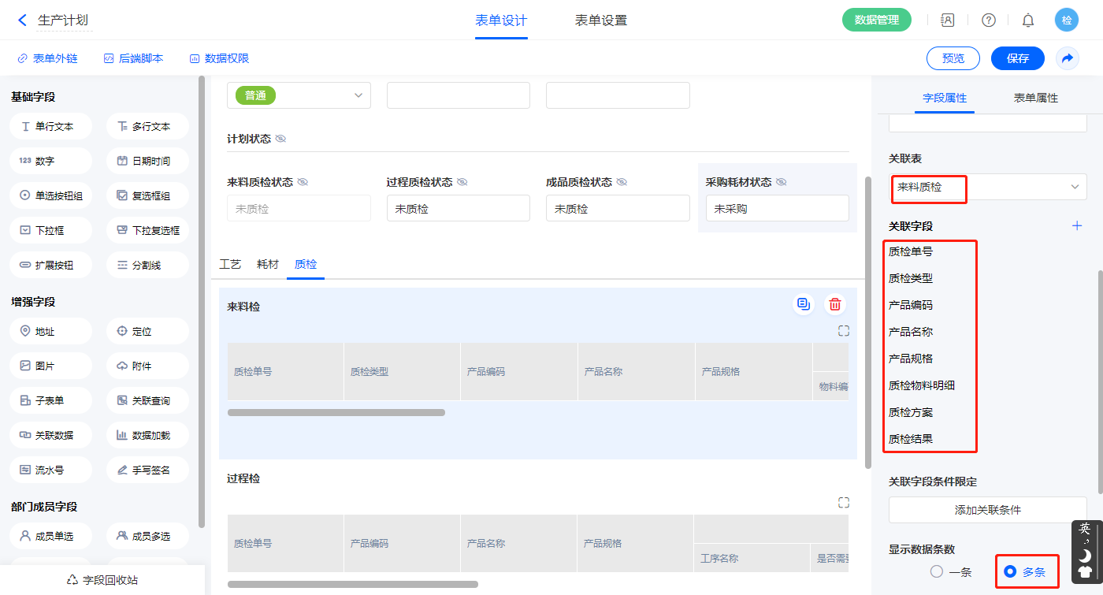Select the 多条 radio option

tap(1010, 571)
